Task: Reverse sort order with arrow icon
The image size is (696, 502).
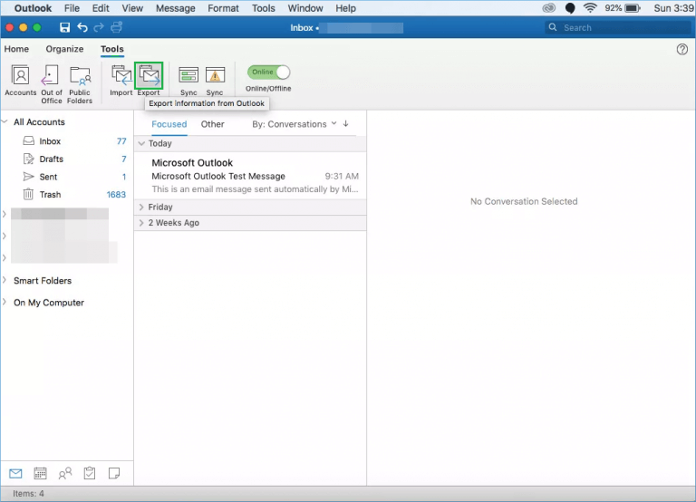Action: pyautogui.click(x=346, y=124)
